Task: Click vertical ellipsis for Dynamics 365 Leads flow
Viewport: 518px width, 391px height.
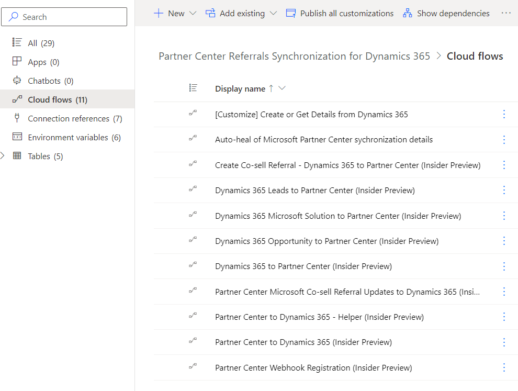Action: [x=504, y=190]
